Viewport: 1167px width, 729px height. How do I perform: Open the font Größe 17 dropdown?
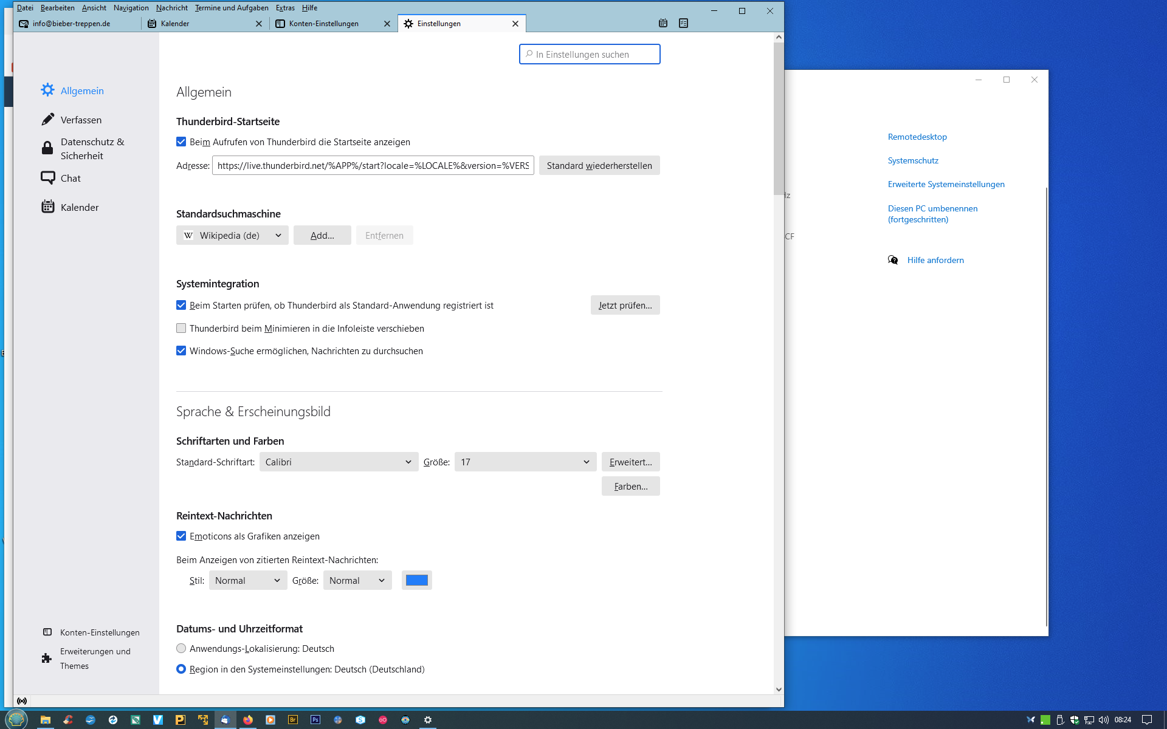click(x=525, y=462)
